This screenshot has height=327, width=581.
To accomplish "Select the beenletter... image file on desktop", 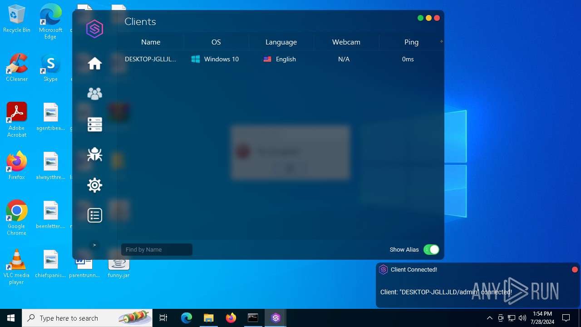I will click(50, 214).
